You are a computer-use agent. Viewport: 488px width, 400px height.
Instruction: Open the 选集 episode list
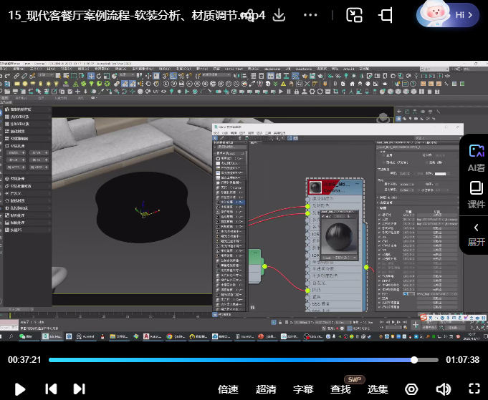(x=378, y=389)
